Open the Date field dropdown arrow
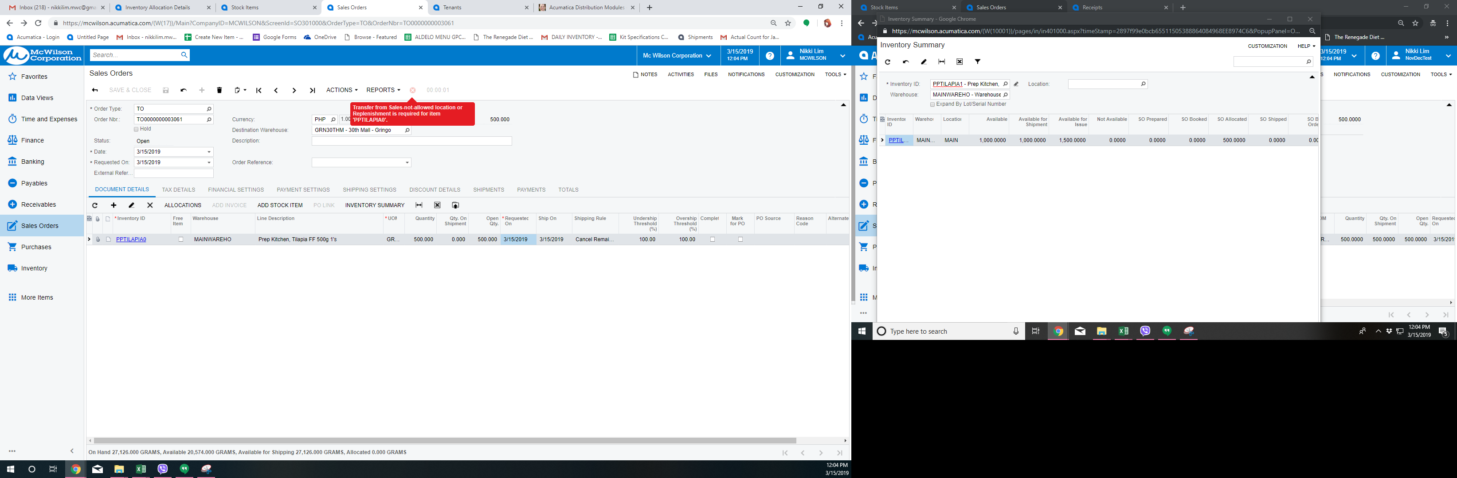Image resolution: width=1457 pixels, height=478 pixels. coord(209,152)
